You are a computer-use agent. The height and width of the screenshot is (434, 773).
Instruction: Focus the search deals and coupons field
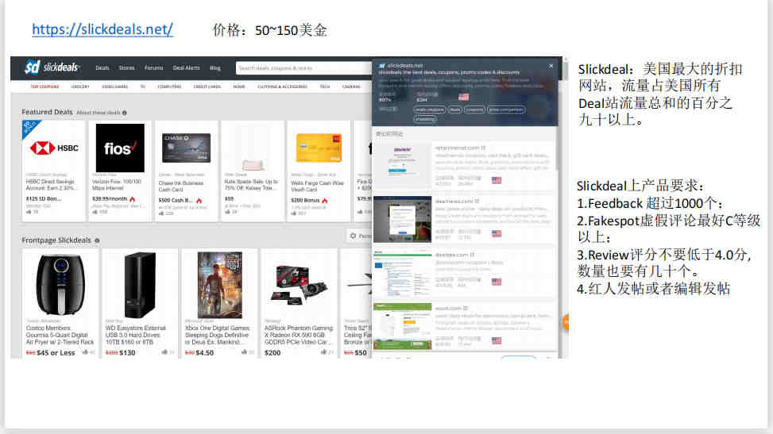[303, 68]
